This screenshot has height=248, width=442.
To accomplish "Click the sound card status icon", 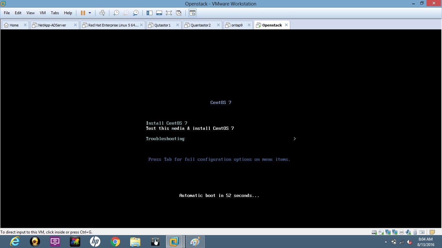I will (408, 232).
